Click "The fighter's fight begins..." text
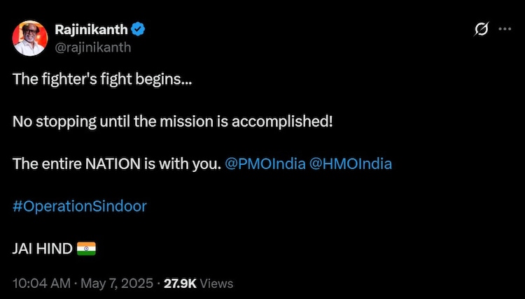 click(101, 79)
